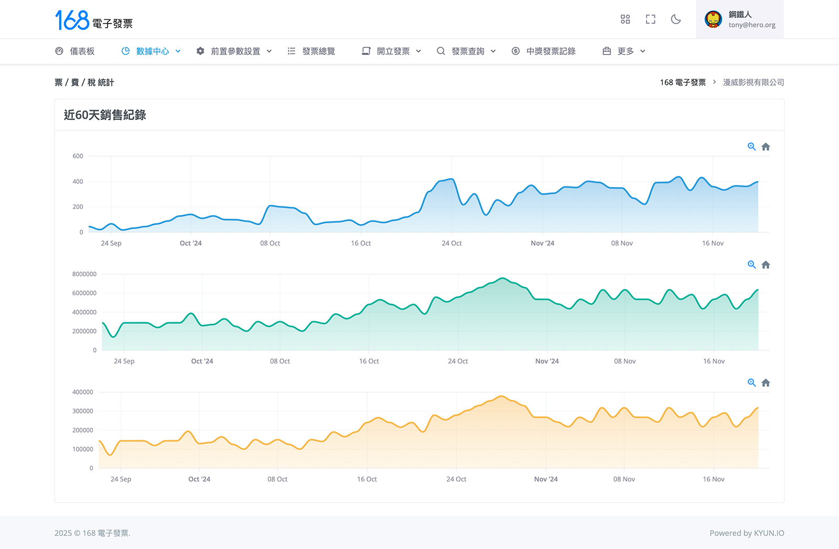Open the apps grid icon in header

(625, 19)
